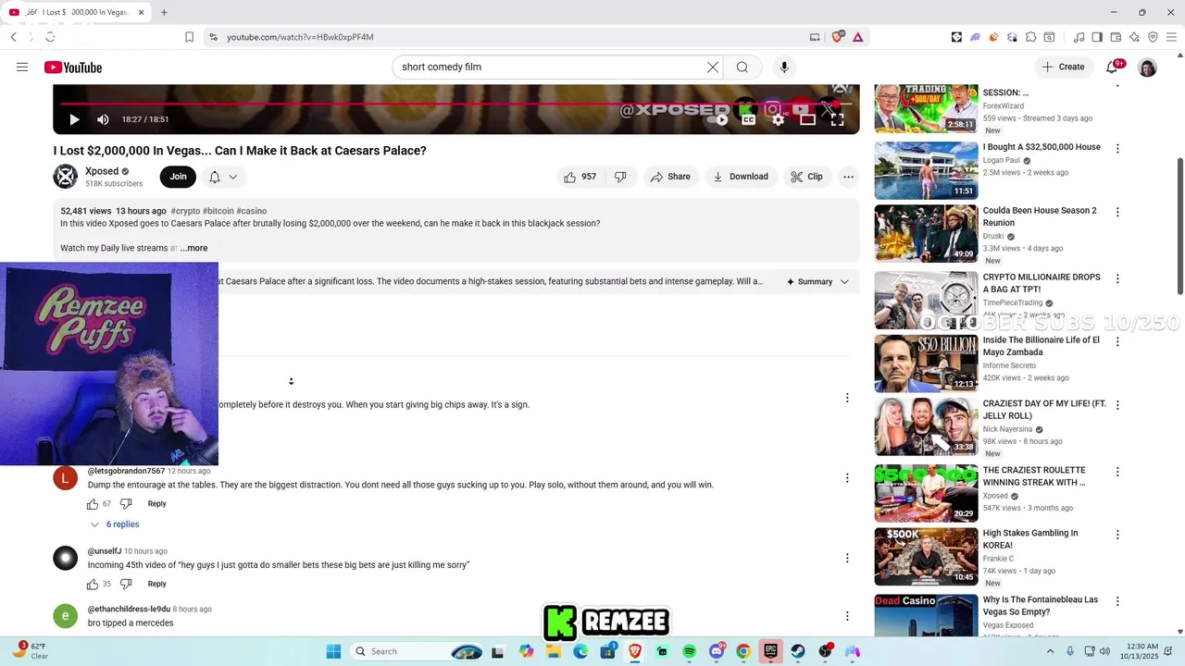The height and width of the screenshot is (666, 1185).
Task: Clip the video
Action: click(x=806, y=177)
